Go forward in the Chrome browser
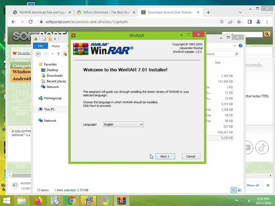Viewport: 275px width, 206px height. (22, 22)
